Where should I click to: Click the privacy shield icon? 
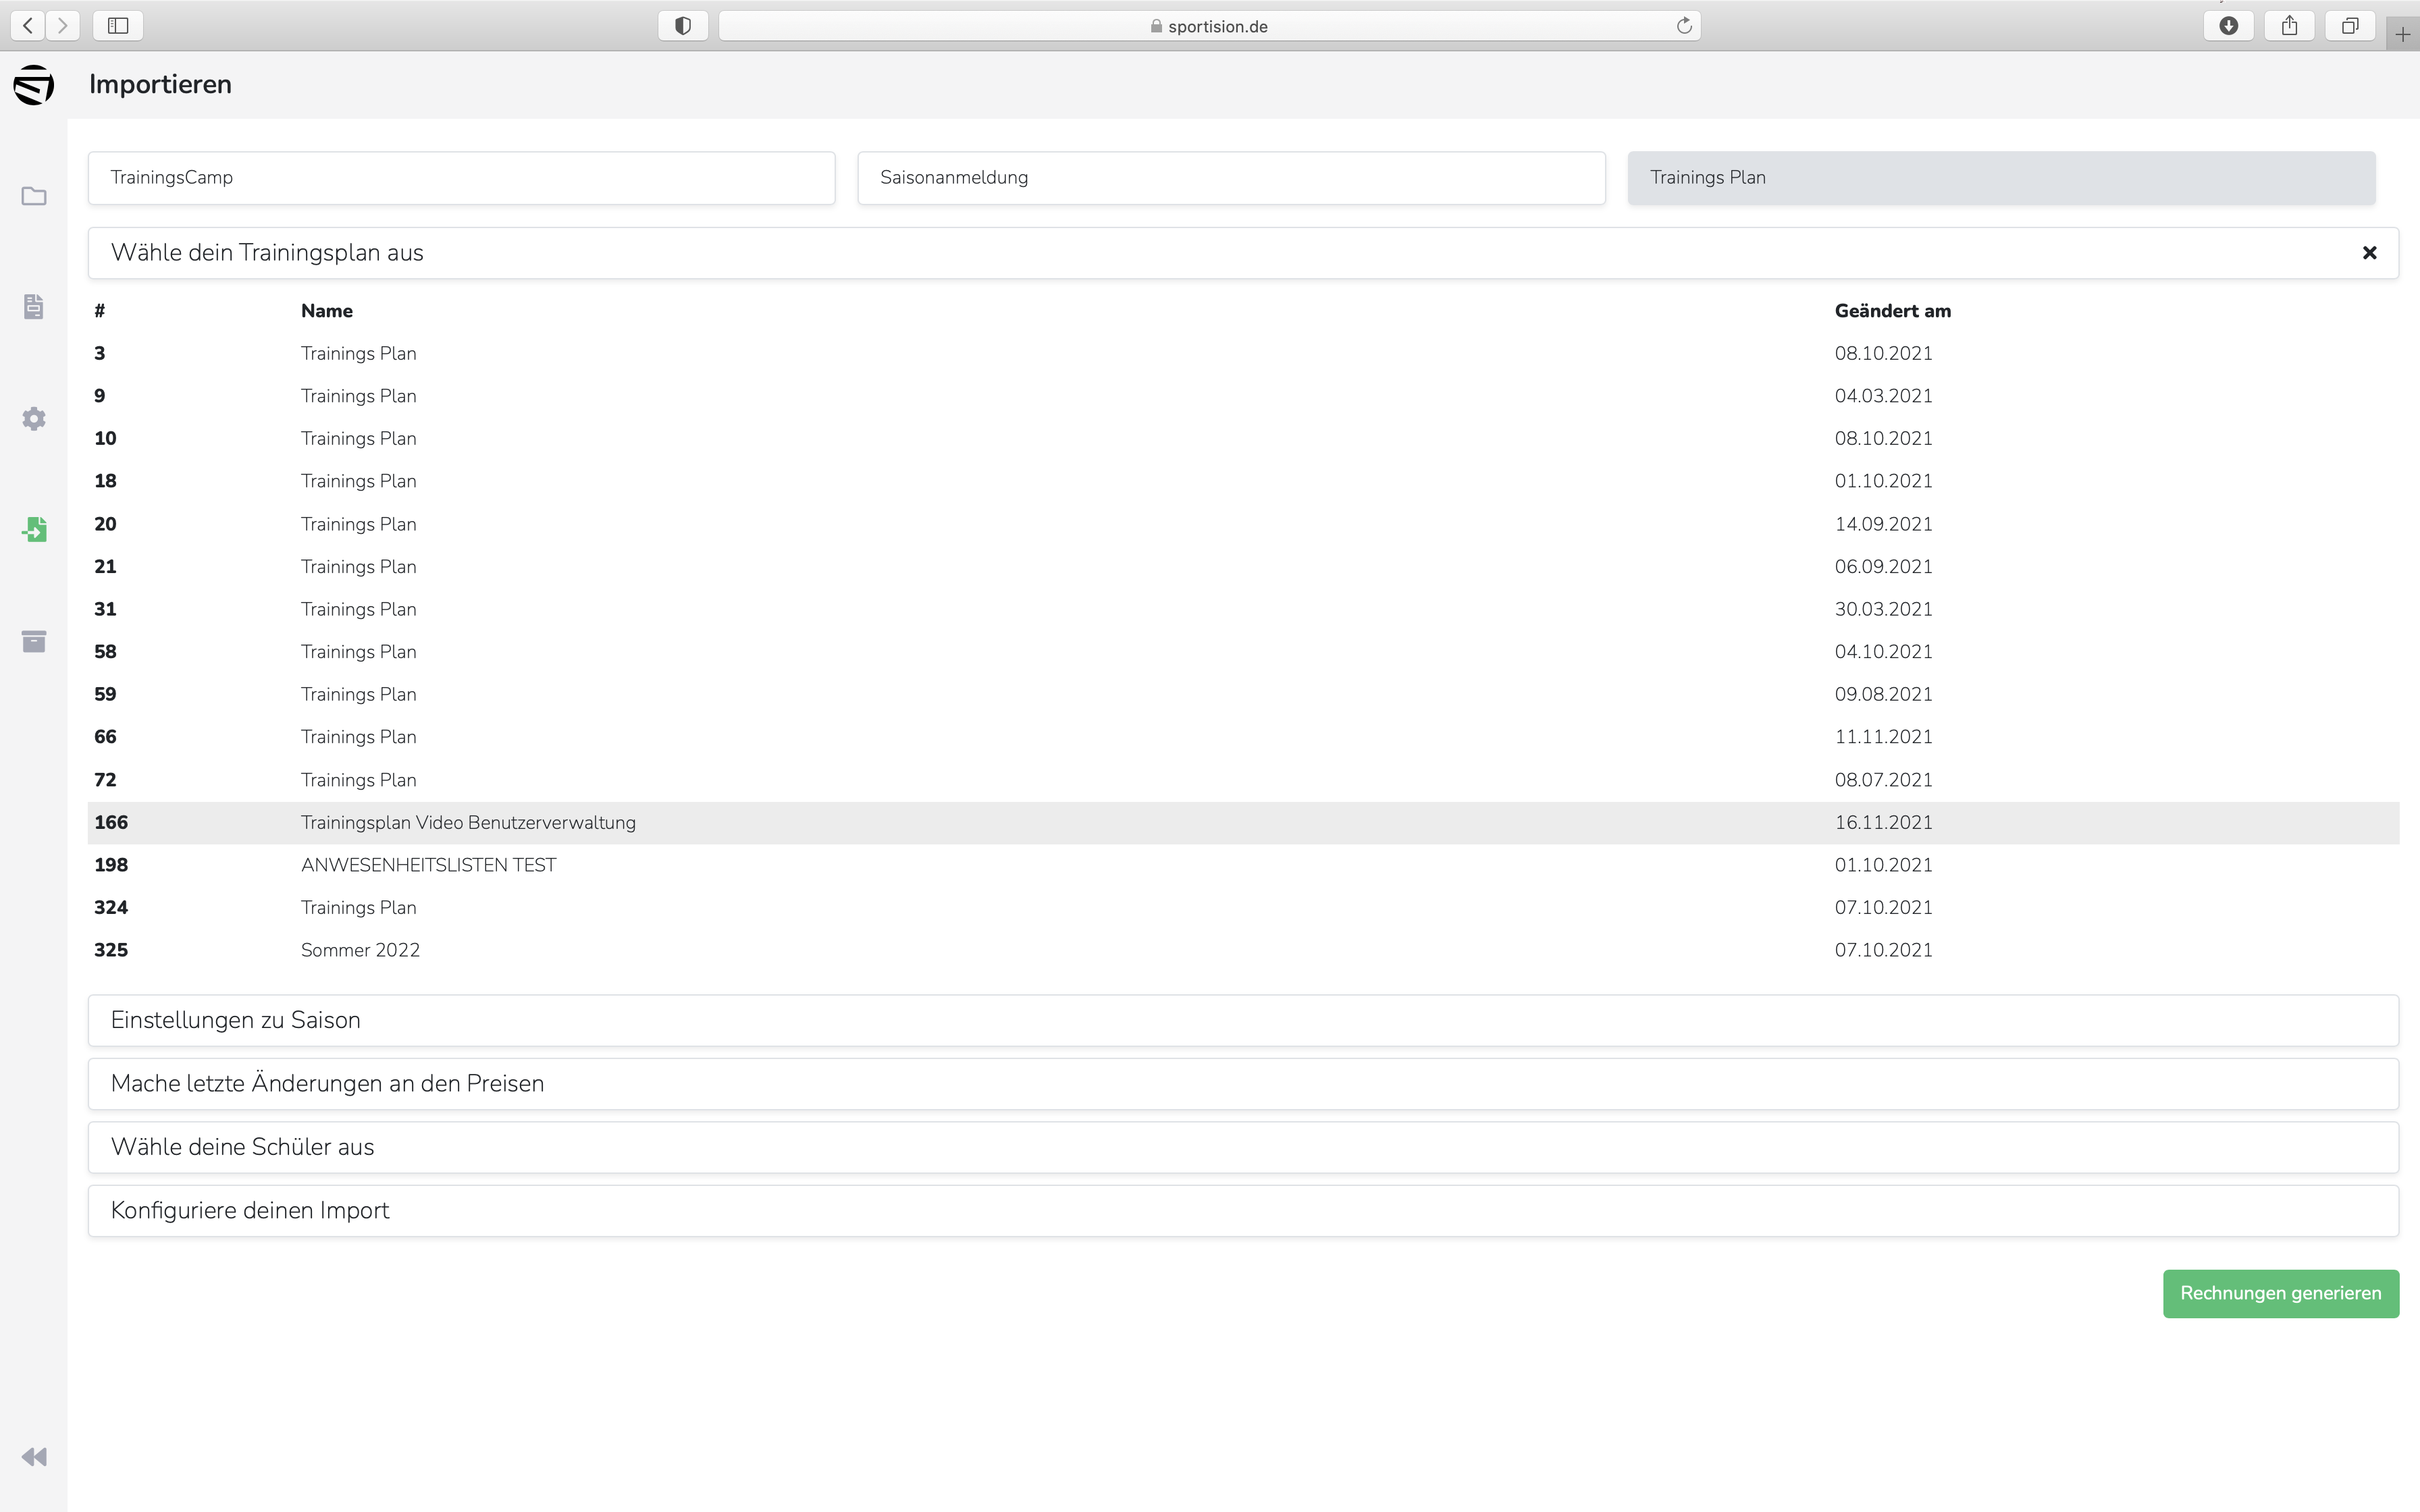pyautogui.click(x=683, y=25)
